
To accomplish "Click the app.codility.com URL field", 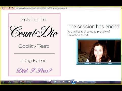I will [43, 8].
